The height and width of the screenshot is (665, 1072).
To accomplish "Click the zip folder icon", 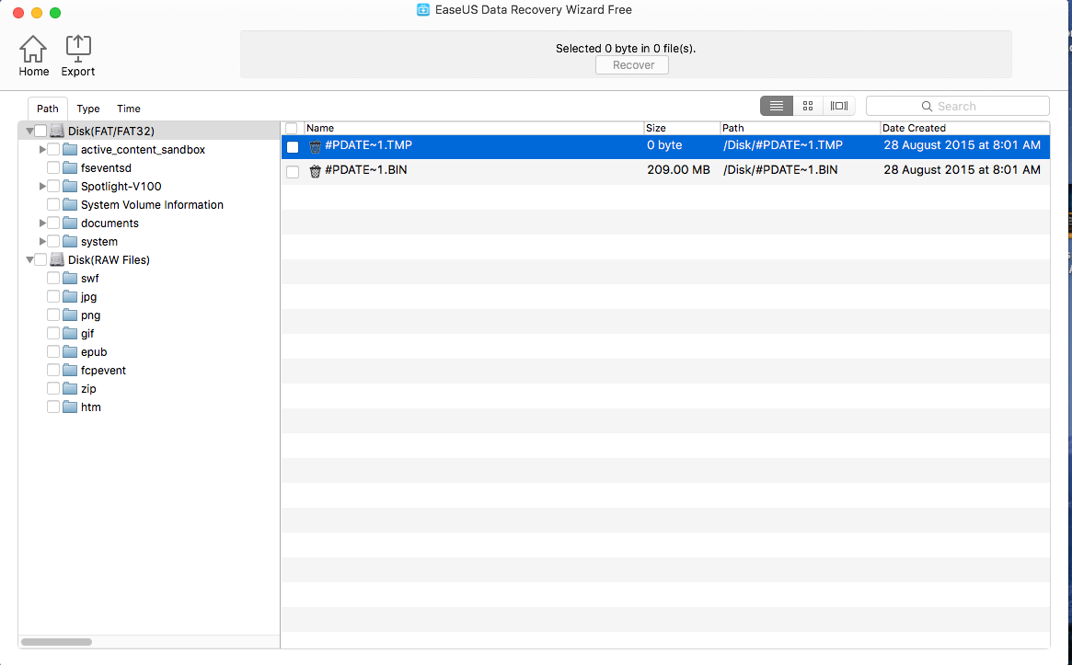I will pyautogui.click(x=70, y=389).
